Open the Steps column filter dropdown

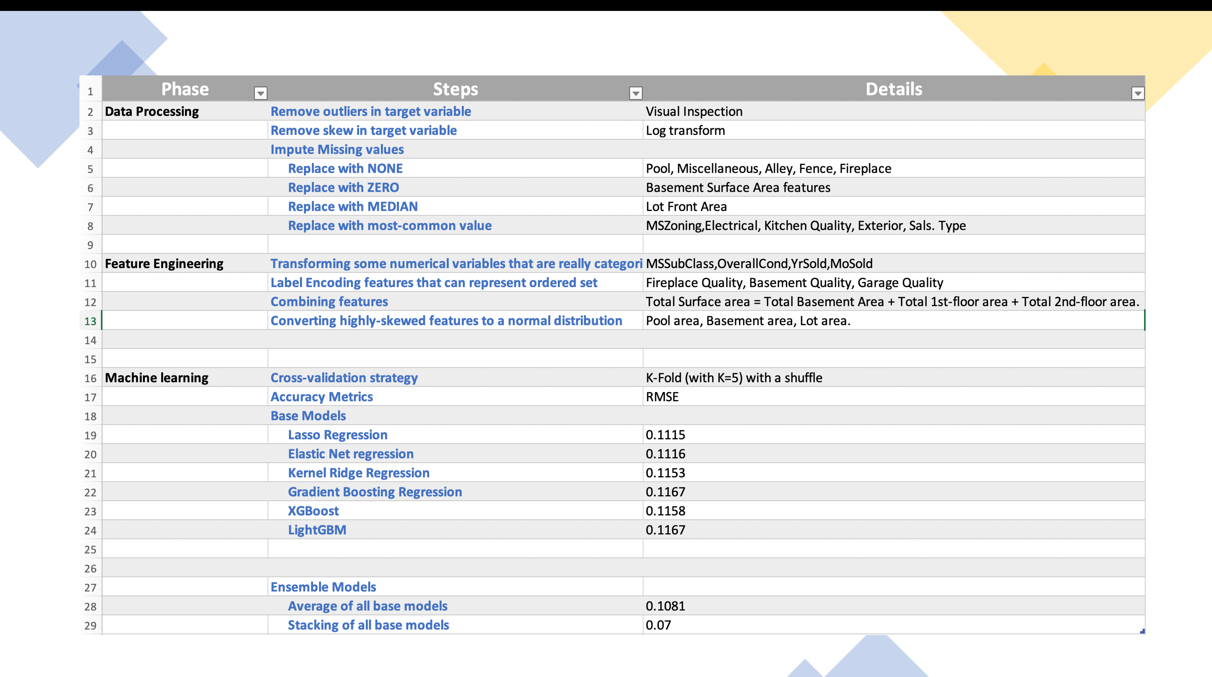tap(635, 93)
